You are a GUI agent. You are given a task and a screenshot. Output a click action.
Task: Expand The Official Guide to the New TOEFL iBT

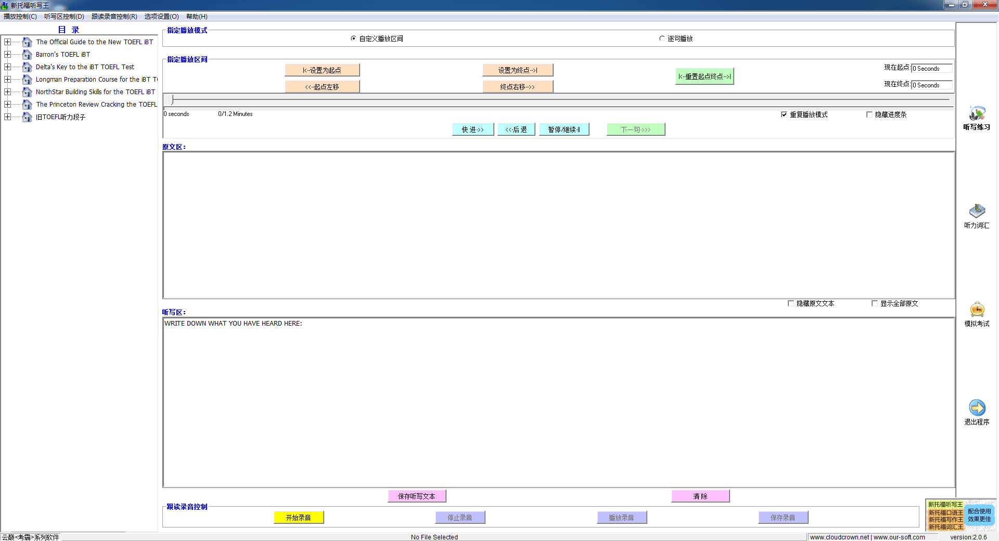(7, 42)
